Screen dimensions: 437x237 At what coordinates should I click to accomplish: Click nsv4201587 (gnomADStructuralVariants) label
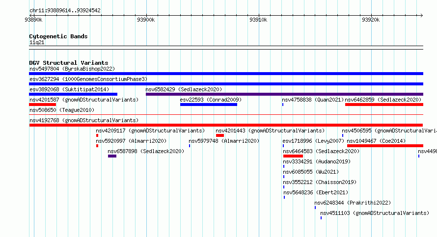coord(84,100)
